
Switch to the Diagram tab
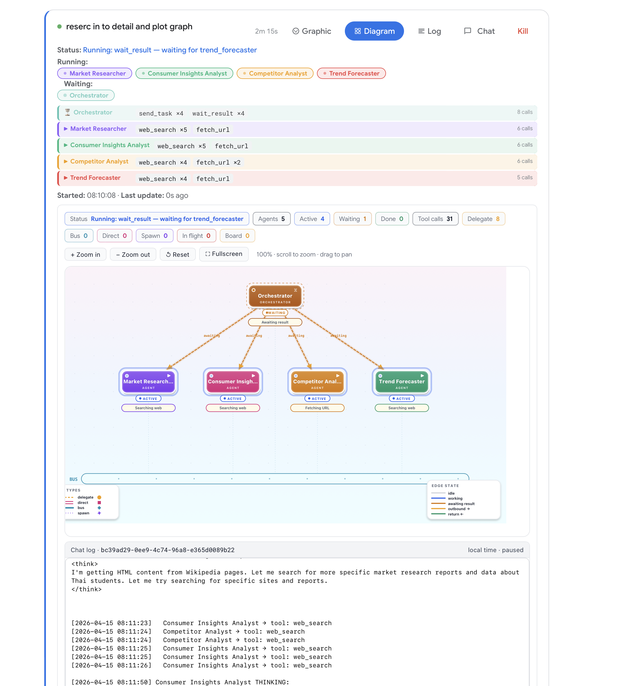pyautogui.click(x=374, y=31)
